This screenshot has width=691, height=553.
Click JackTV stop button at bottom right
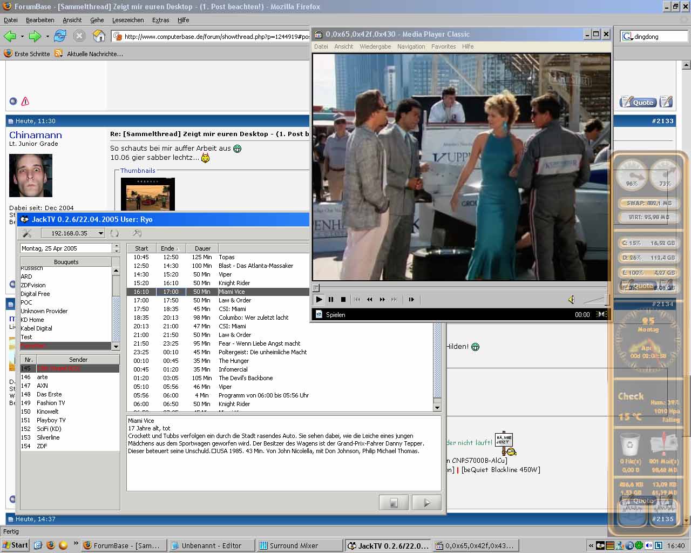click(394, 503)
